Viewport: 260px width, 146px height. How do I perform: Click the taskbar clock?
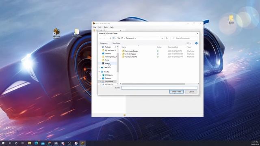click(255, 143)
